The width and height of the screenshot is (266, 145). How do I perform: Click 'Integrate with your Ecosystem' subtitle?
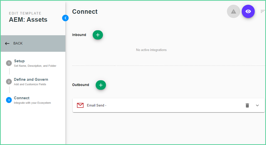32,103
